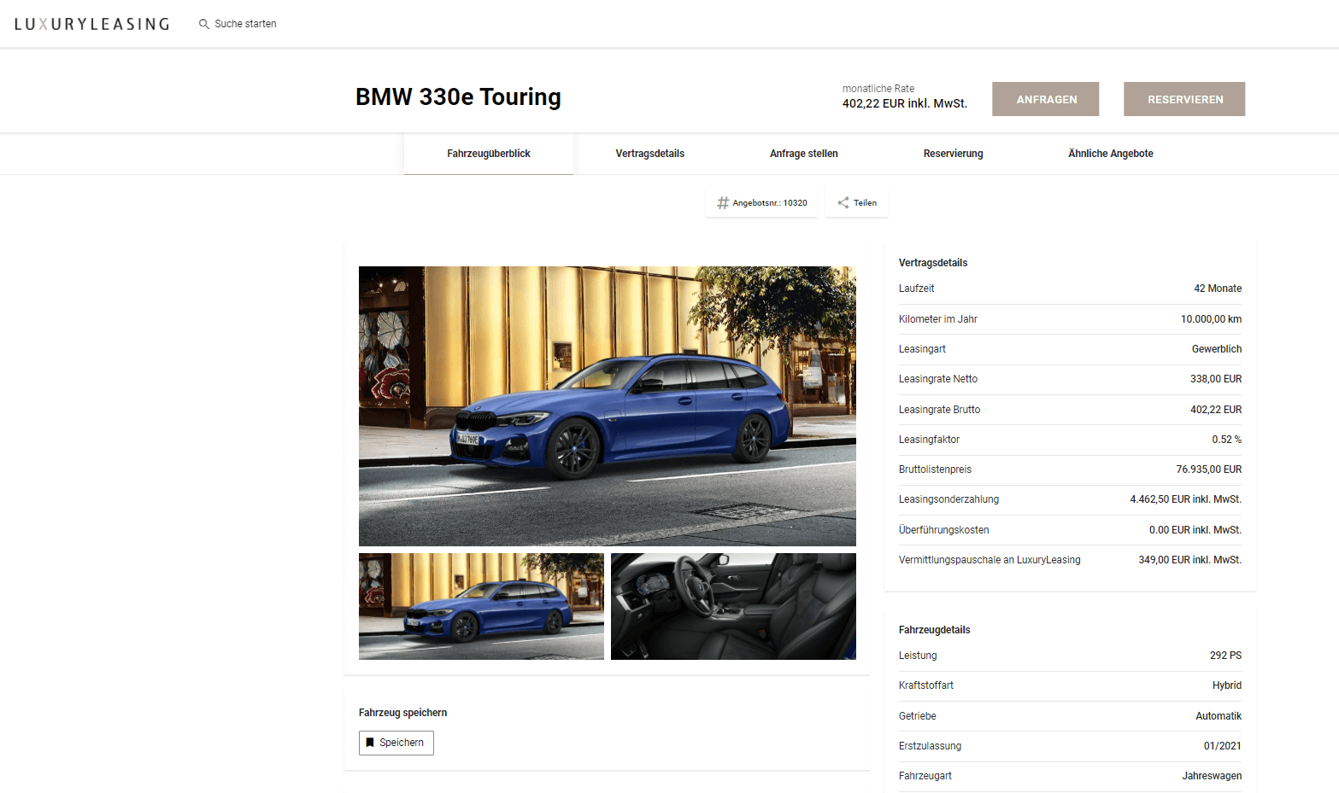Click the 292 PS Leistung value
The width and height of the screenshot is (1339, 793).
point(1226,656)
